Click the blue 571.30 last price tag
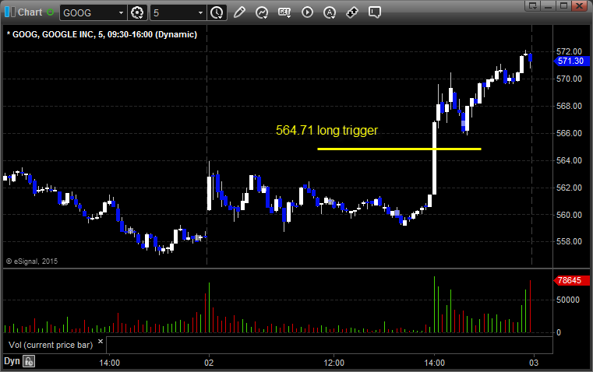 pyautogui.click(x=572, y=61)
